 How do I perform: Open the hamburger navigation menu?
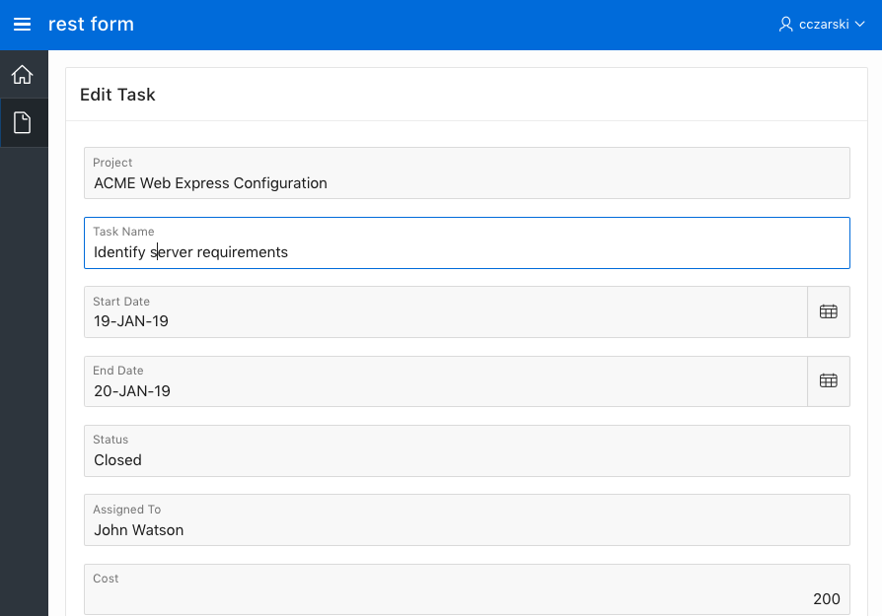coord(22,25)
